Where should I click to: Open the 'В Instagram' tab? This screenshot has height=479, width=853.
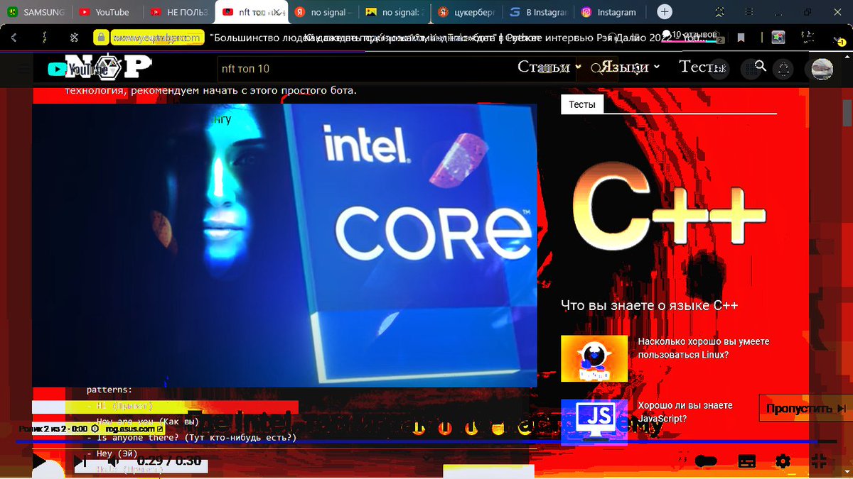(538, 12)
